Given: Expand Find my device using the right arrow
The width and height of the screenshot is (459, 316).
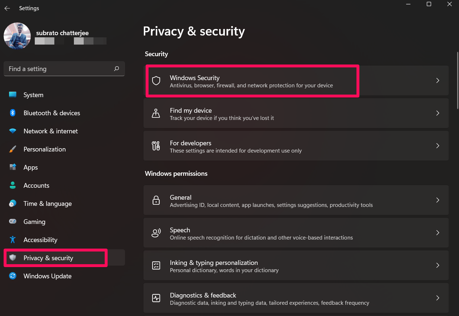Looking at the screenshot, I should pos(437,113).
